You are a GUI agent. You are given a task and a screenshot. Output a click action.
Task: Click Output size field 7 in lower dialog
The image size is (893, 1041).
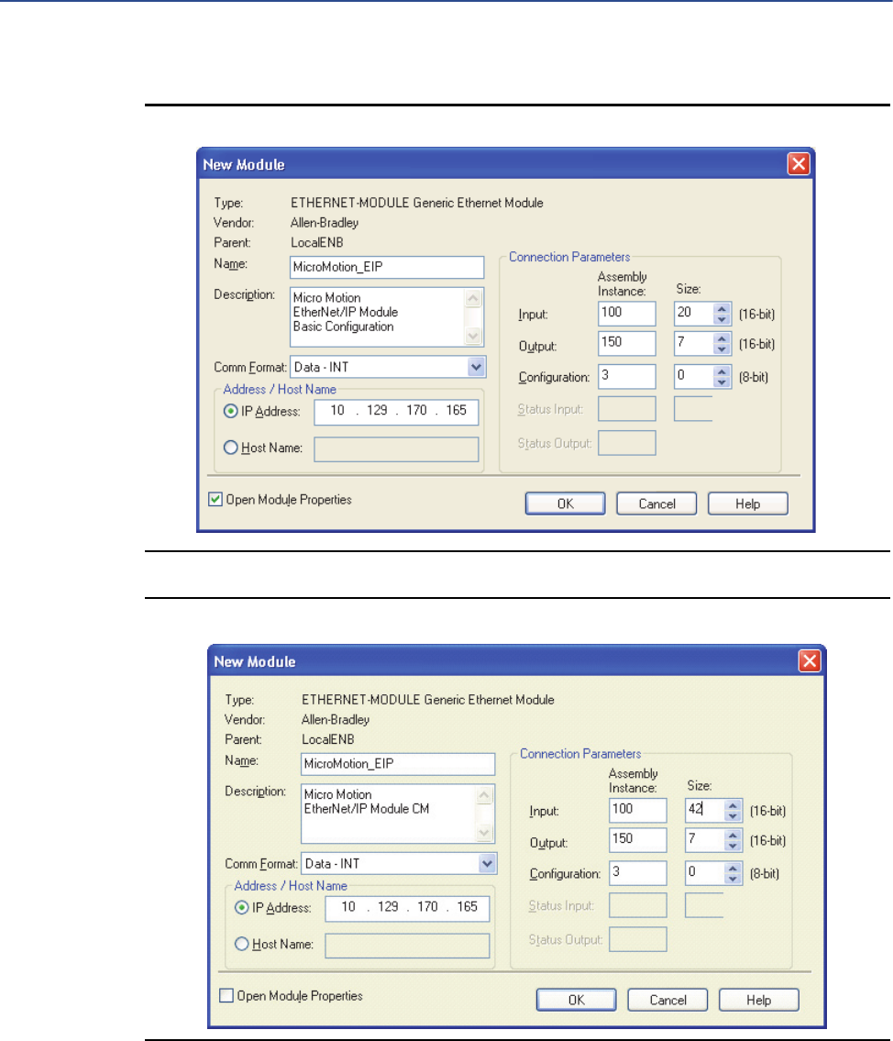pos(704,840)
